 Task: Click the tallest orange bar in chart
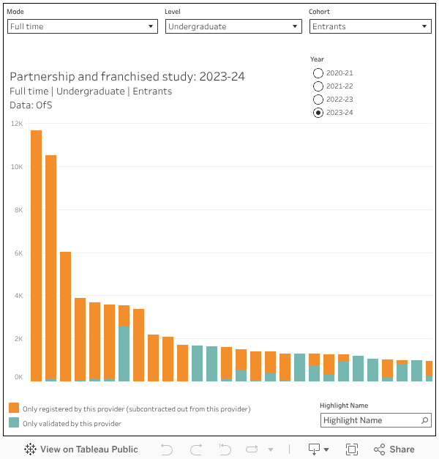pos(36,256)
